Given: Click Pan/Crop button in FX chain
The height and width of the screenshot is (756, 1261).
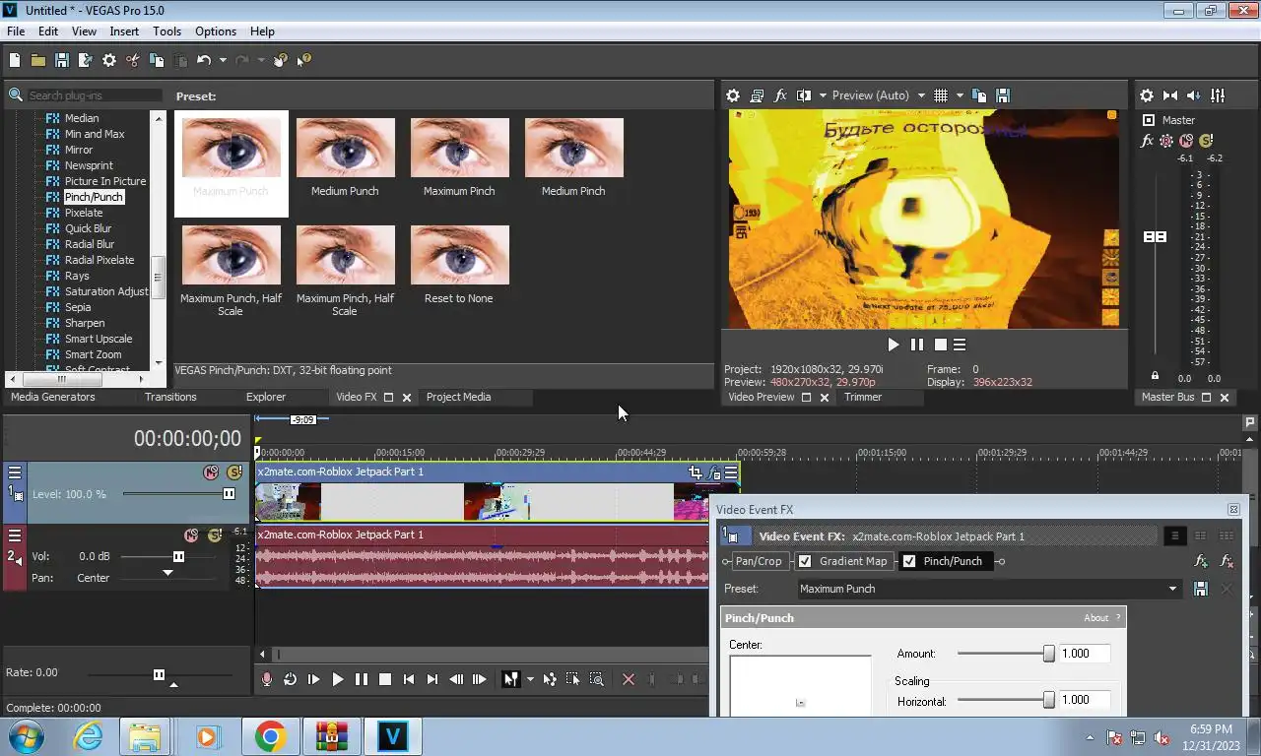Looking at the screenshot, I should (x=759, y=561).
